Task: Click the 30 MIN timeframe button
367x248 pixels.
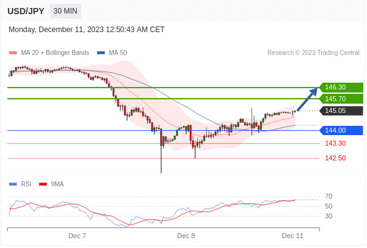Action: (65, 11)
